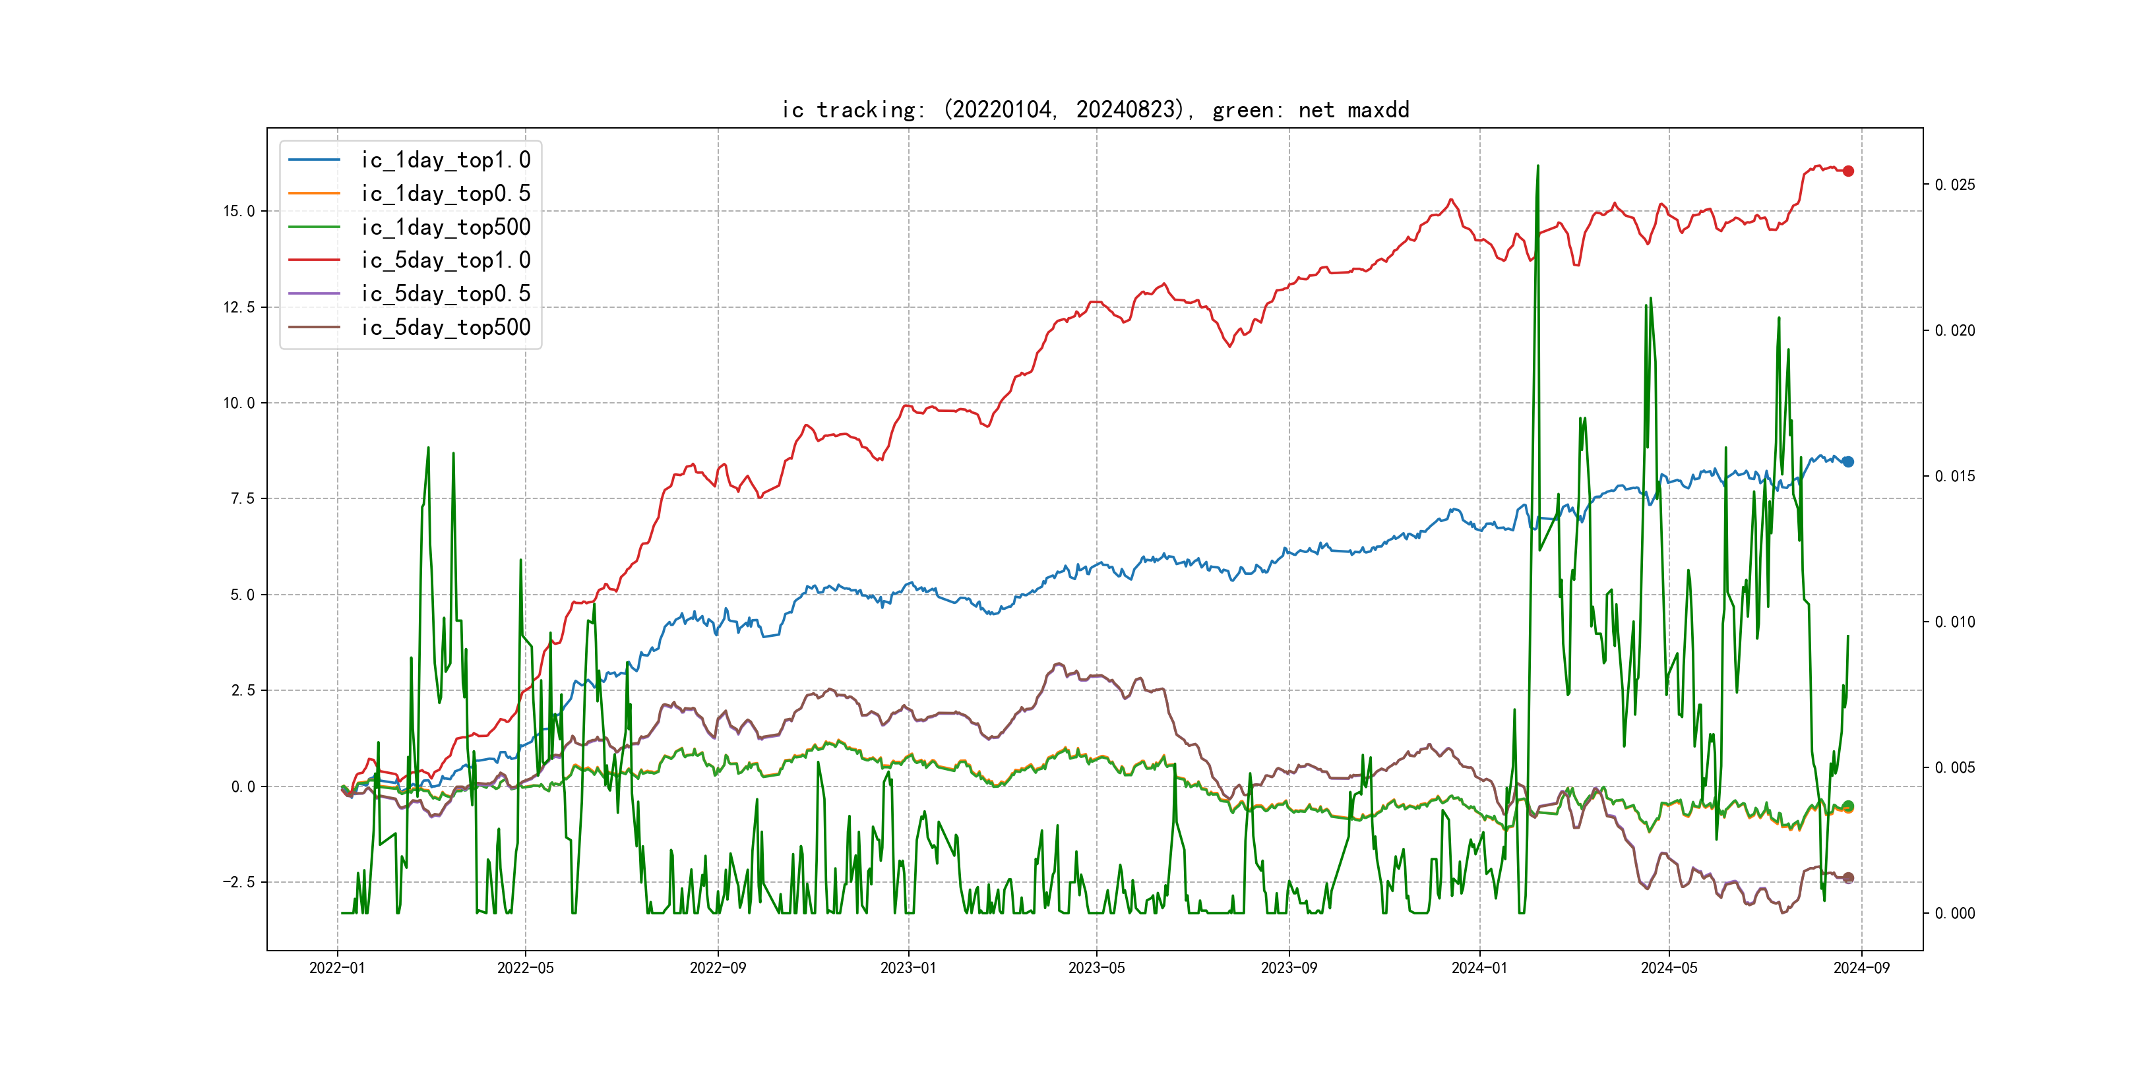Click the 2024-05 x-axis date label
This screenshot has height=1068, width=2137.
[1669, 968]
